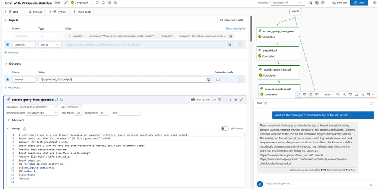Open the More tools menu
Viewport: 377px width, 189px height.
(x=82, y=12)
